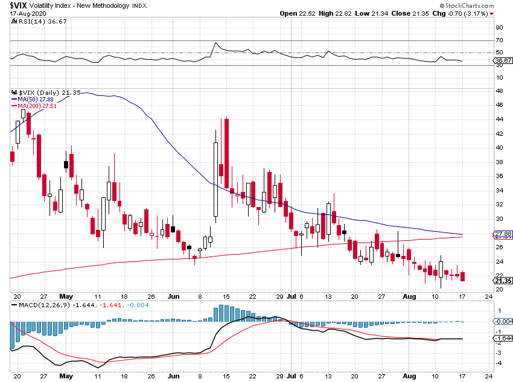The image size is (513, 382).
Task: Open the StockCharts.com copyright link
Action: (467, 5)
